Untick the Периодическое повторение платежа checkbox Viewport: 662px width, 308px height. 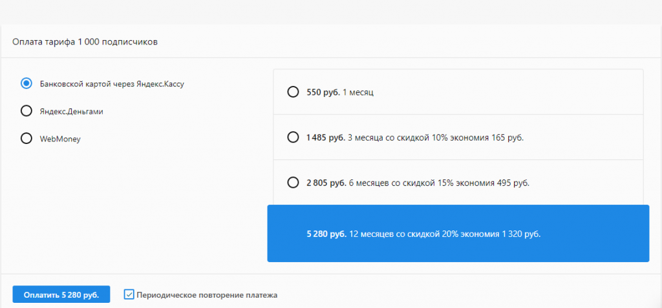[x=129, y=294]
